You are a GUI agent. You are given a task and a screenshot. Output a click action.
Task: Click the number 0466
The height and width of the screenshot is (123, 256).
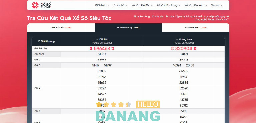click(184, 117)
